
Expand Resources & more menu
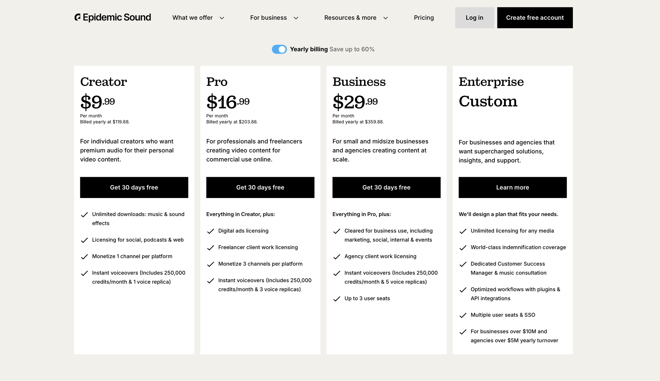pyautogui.click(x=356, y=18)
